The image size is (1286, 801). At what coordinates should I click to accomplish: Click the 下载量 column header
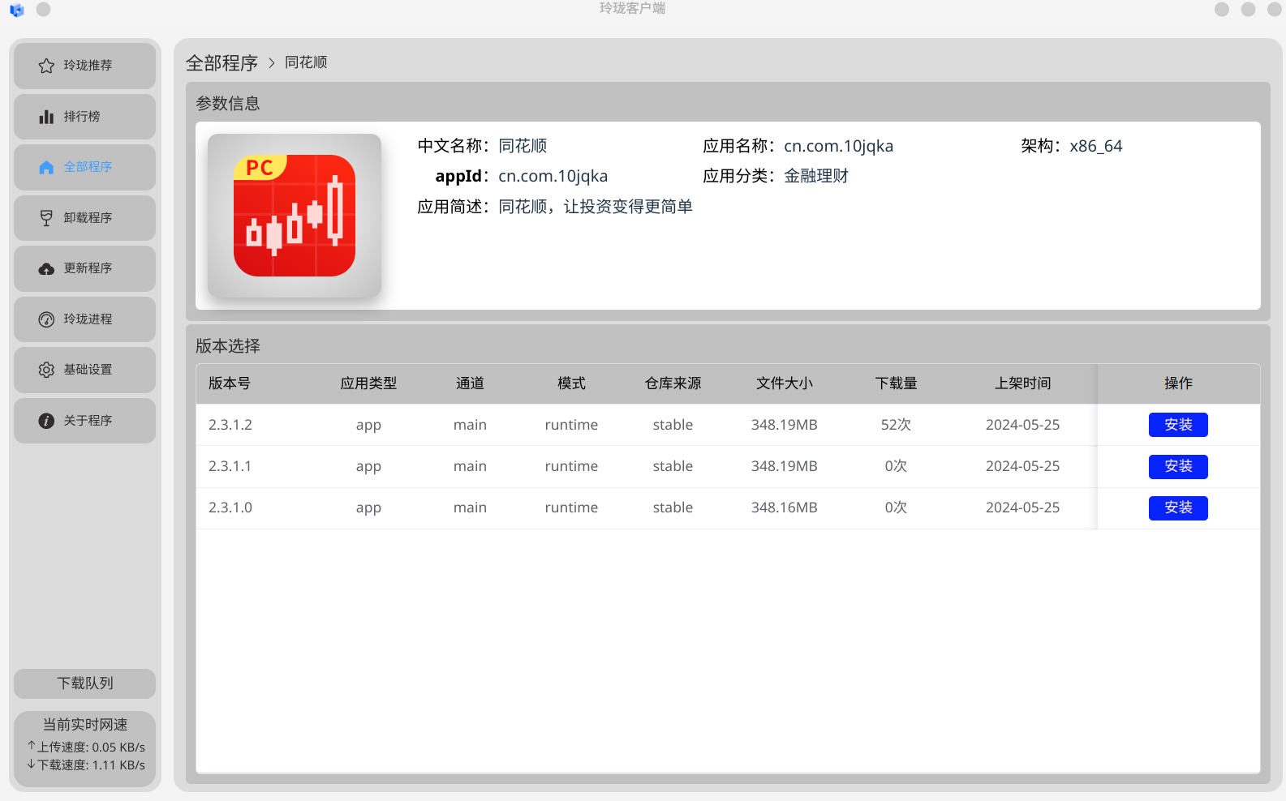(x=896, y=383)
